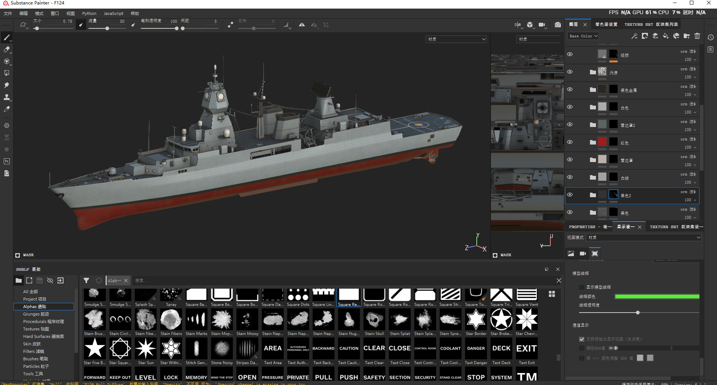Expand opacity dropdown of 破损 layer
The height and width of the screenshot is (385, 717).
[x=695, y=59]
